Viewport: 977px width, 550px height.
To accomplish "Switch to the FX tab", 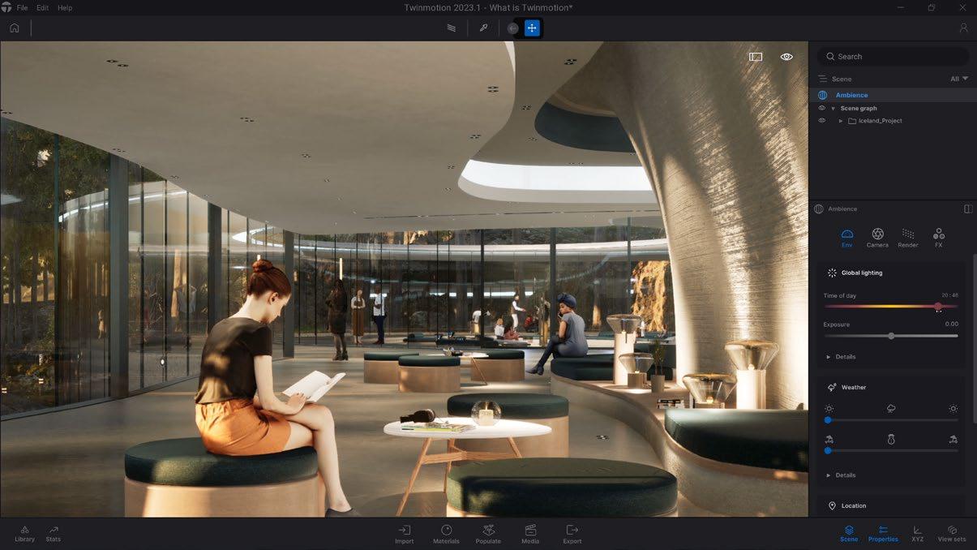I will pos(938,238).
